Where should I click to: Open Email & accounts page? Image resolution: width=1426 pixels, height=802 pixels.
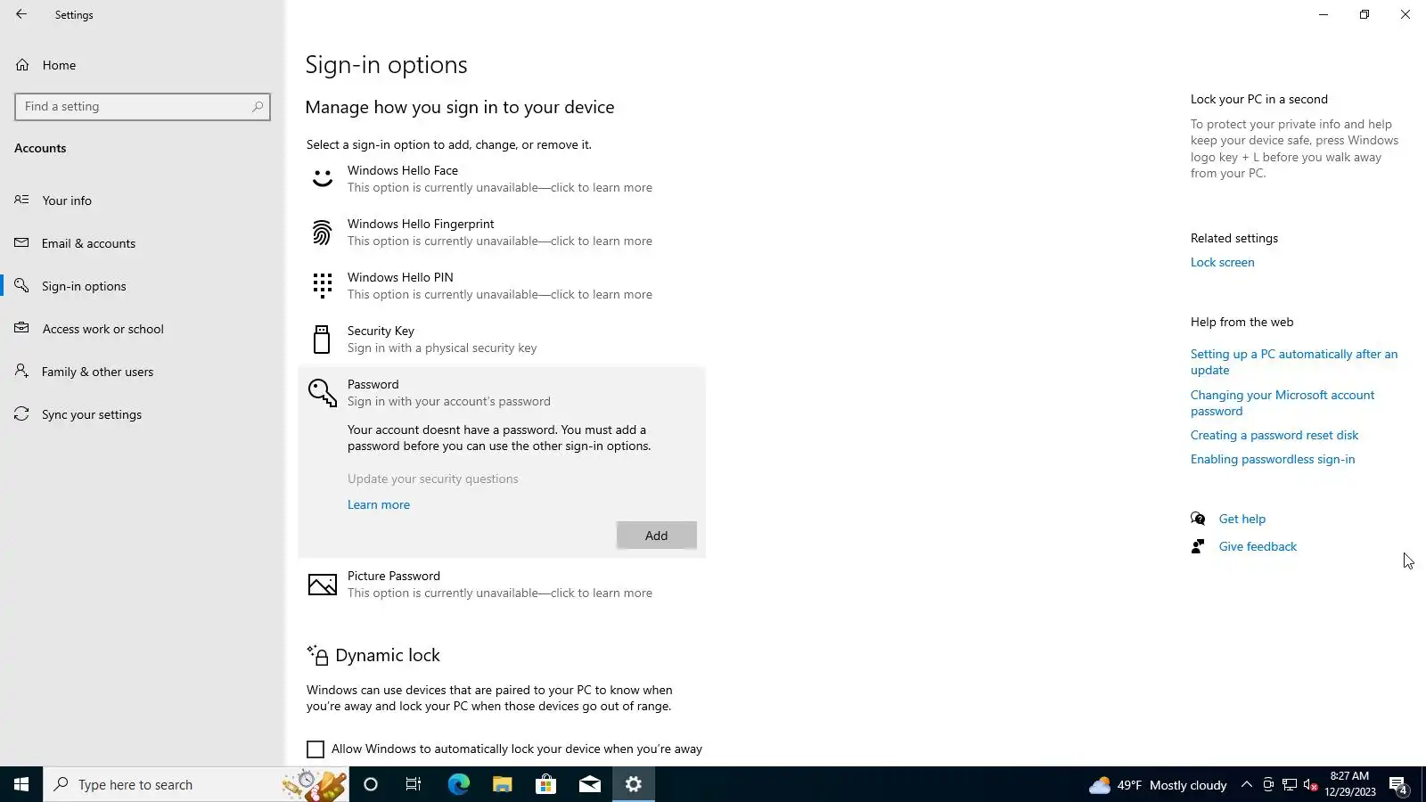pos(143,243)
